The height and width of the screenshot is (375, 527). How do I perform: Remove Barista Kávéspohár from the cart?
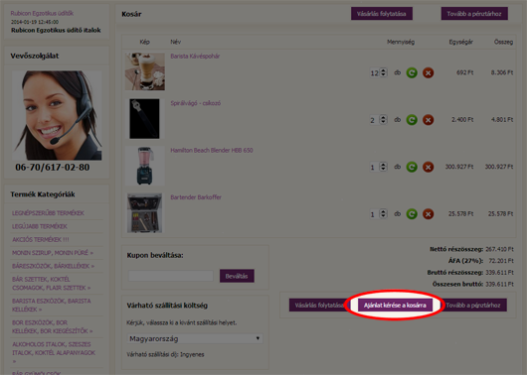point(428,72)
